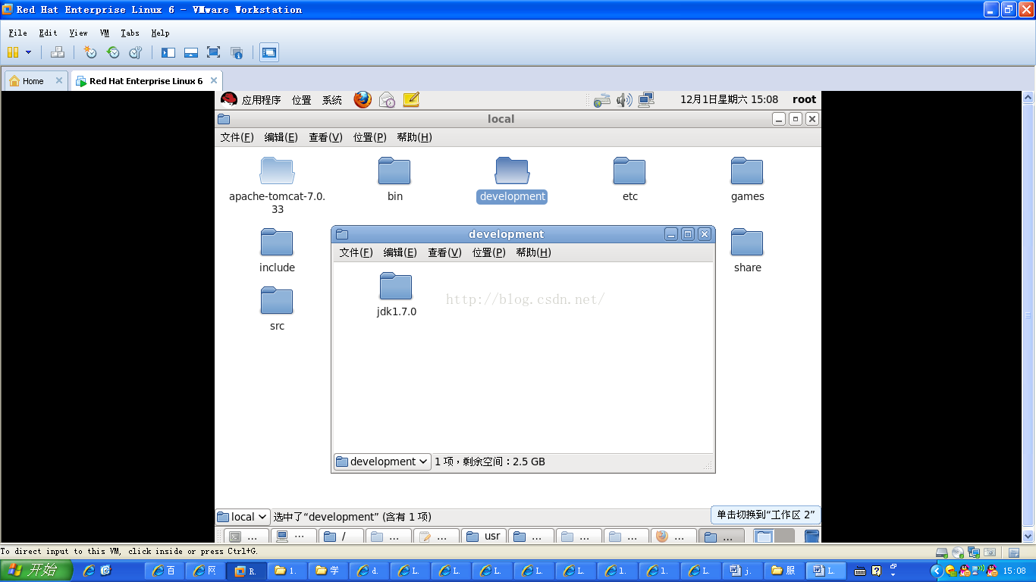The width and height of the screenshot is (1036, 582).
Task: Launch the notes applet icon
Action: point(411,99)
